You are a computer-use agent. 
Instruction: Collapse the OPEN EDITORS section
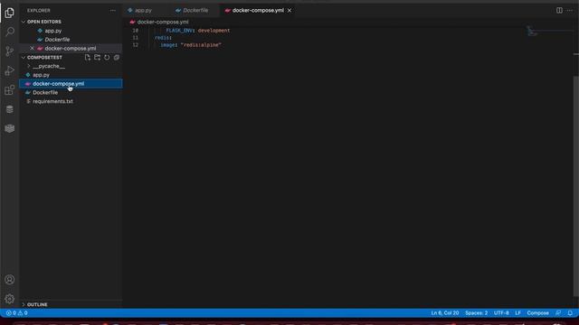[x=44, y=22]
